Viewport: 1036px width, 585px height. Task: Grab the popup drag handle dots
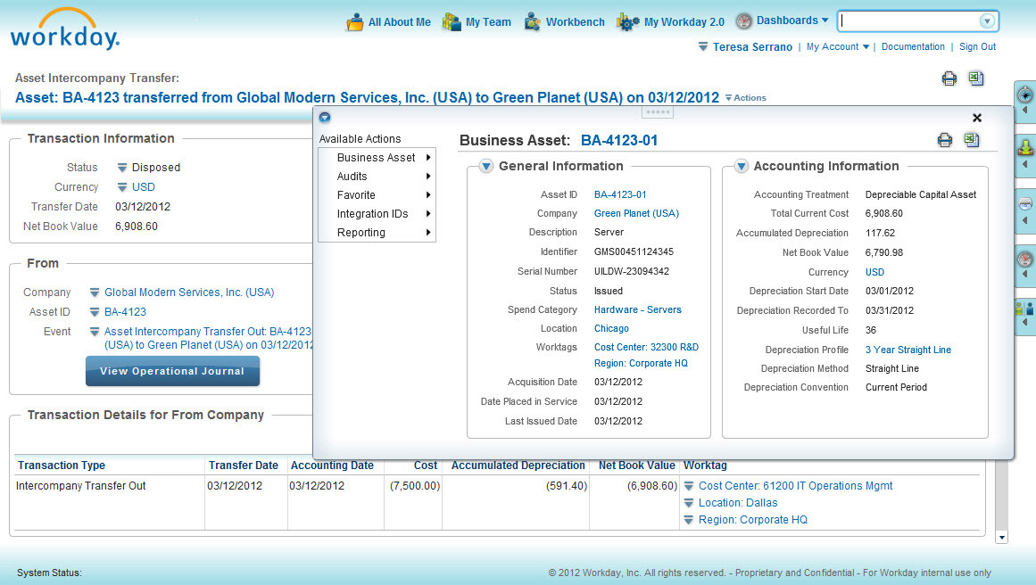(x=658, y=112)
